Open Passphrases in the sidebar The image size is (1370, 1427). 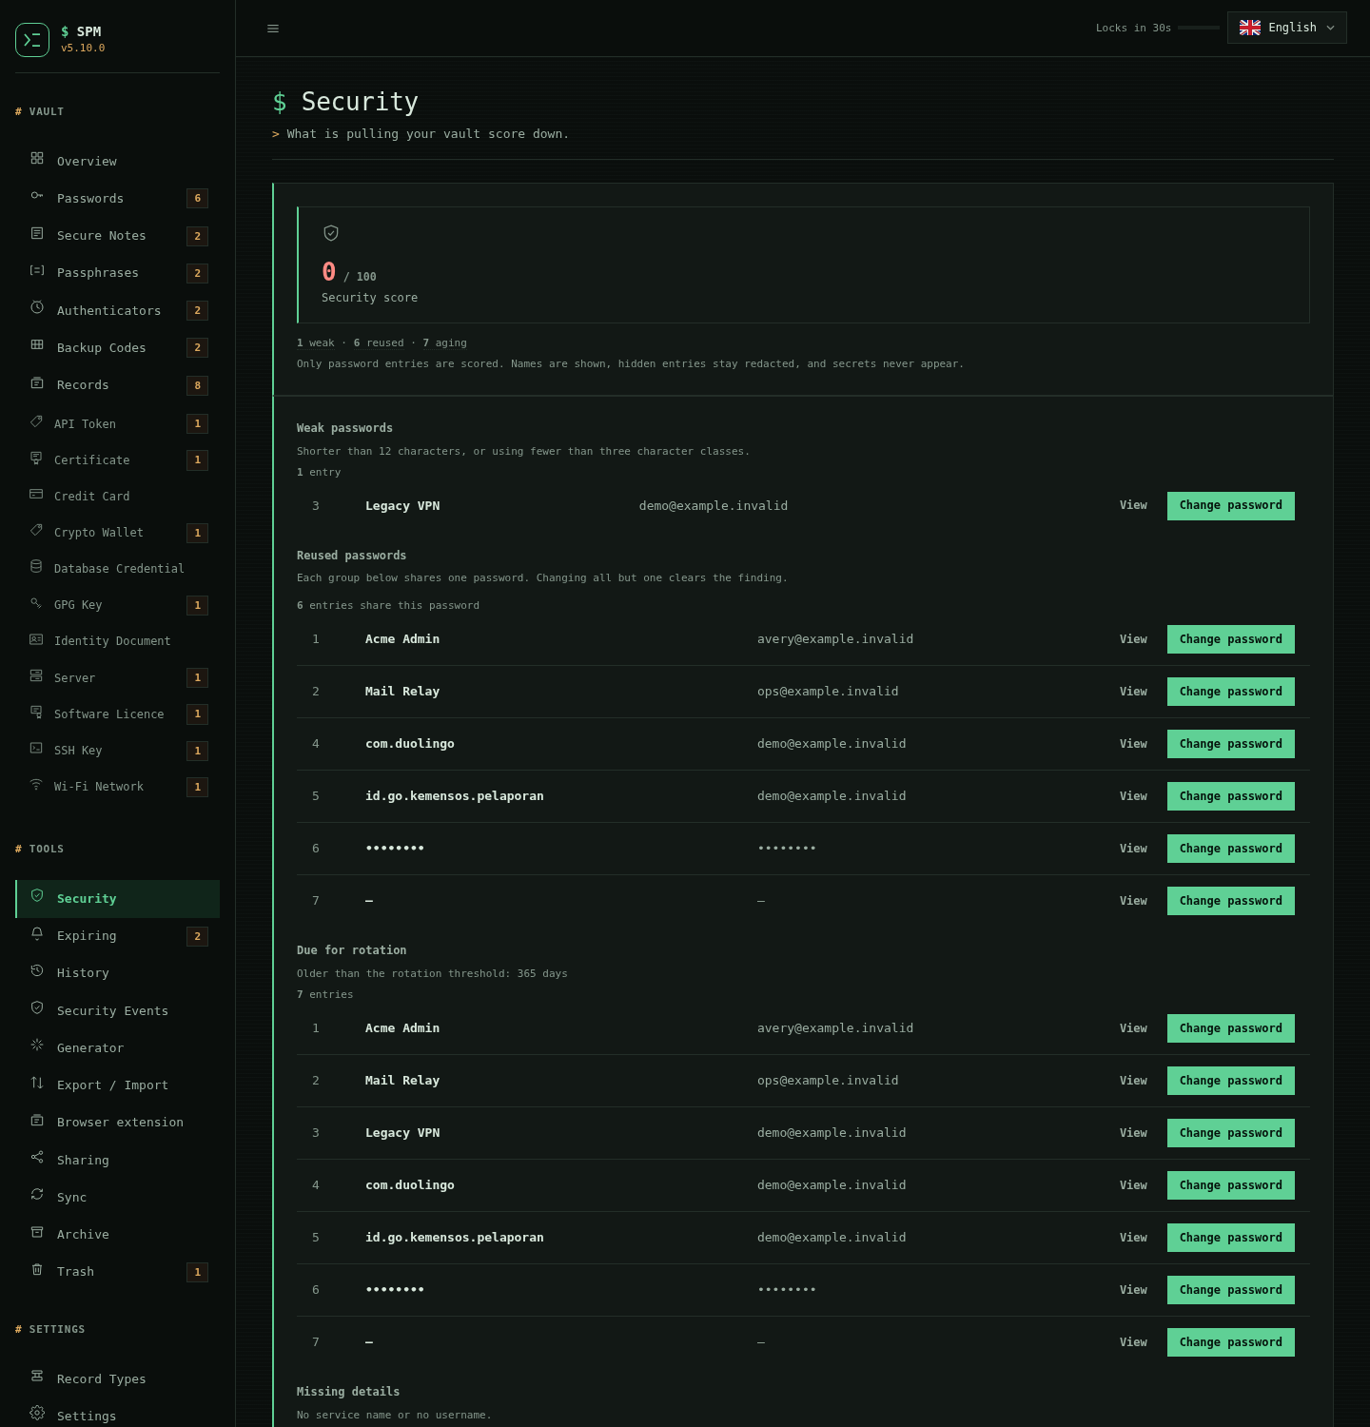pyautogui.click(x=118, y=273)
